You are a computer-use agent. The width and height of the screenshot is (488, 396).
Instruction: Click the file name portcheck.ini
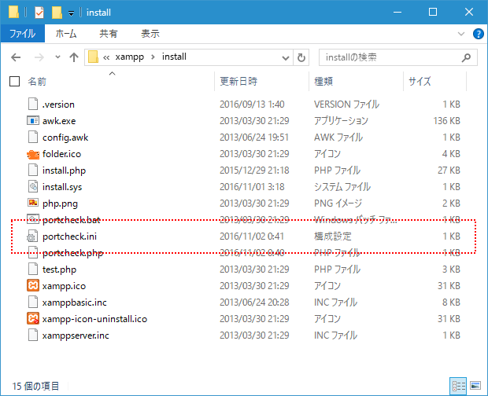pos(69,236)
